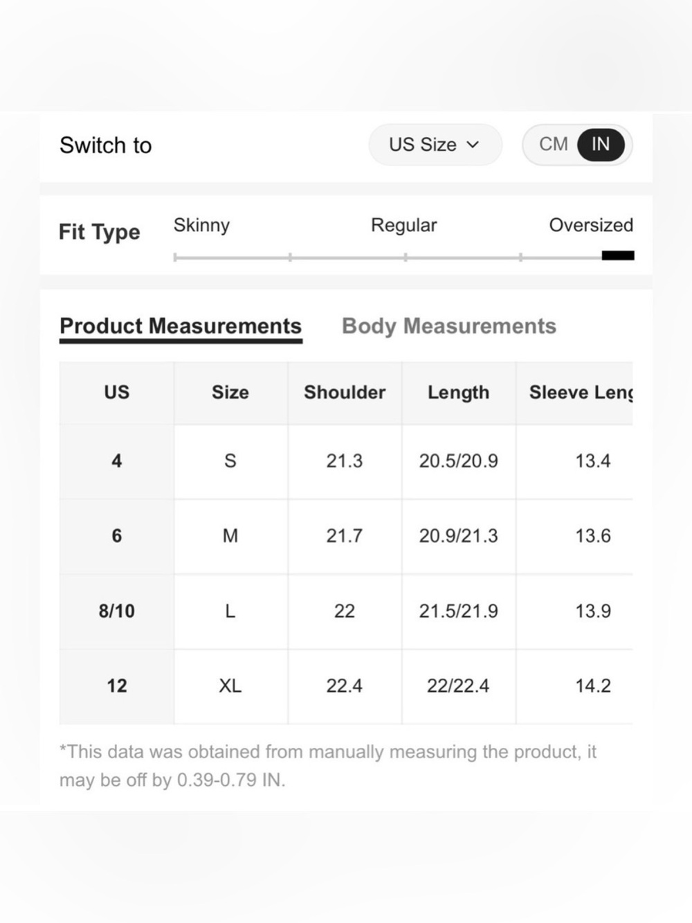
Task: Open the US Size dropdown
Action: point(435,145)
